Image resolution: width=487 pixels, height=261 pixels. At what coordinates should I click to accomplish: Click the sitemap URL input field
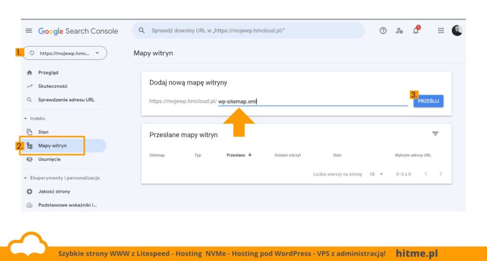(313, 102)
